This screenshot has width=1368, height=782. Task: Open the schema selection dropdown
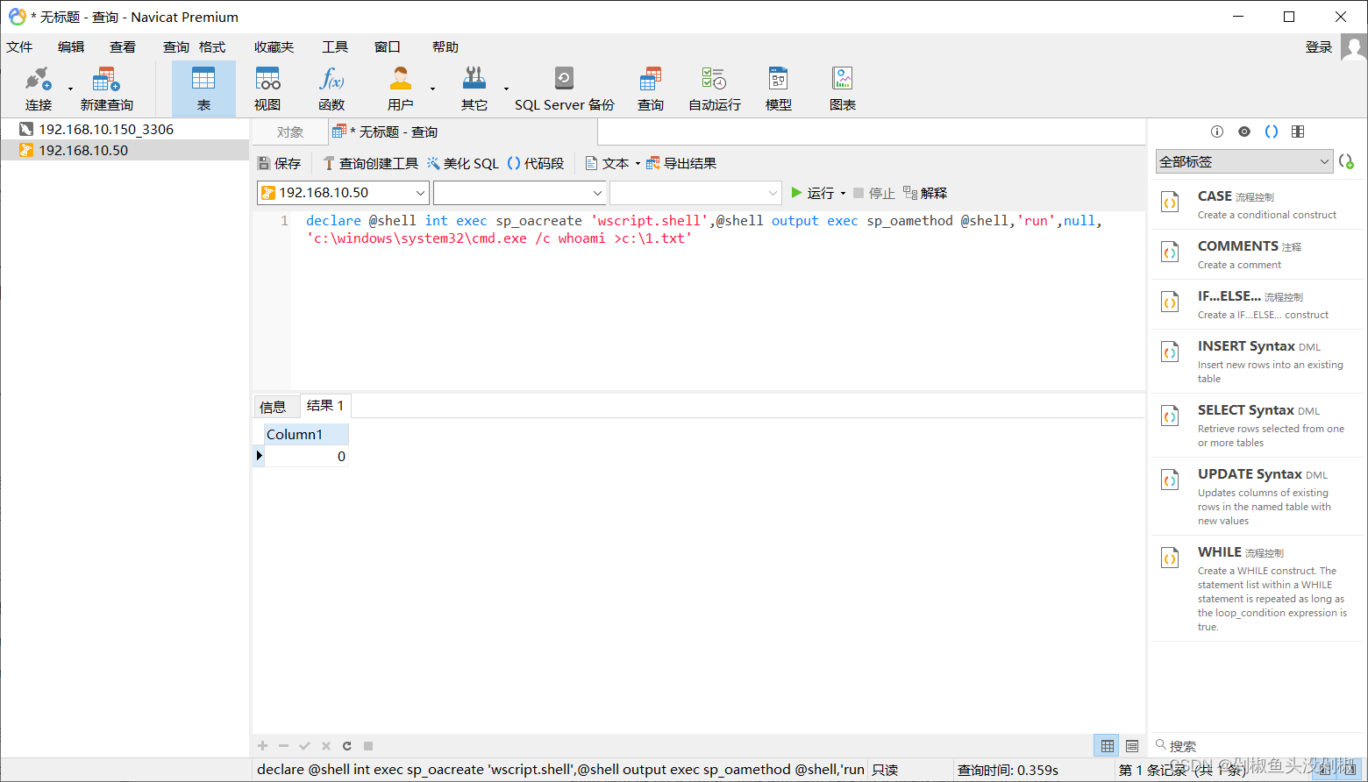pyautogui.click(x=695, y=193)
